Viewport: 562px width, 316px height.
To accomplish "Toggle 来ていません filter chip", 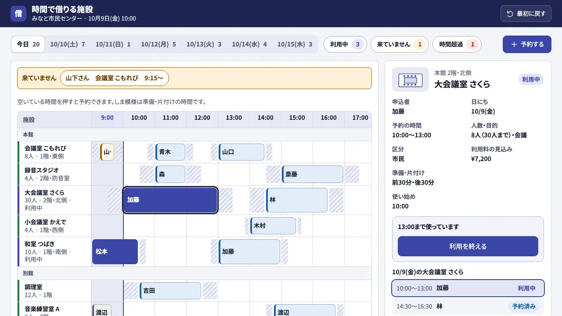I will pos(400,44).
